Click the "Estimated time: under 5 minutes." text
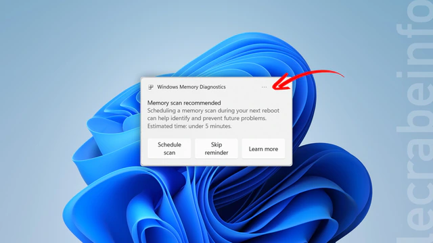 (189, 126)
